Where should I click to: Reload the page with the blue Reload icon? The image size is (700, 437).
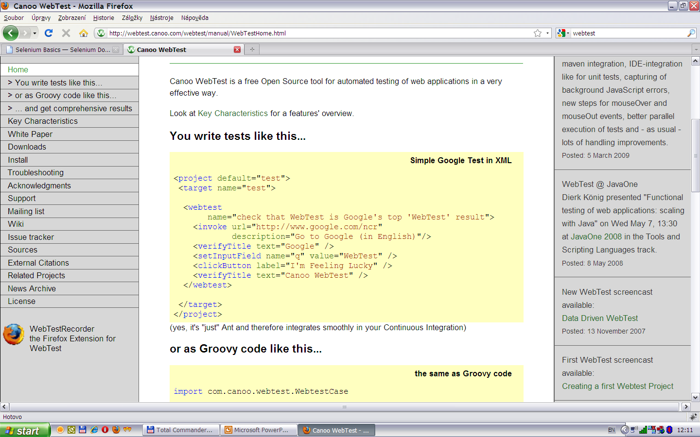[x=49, y=33]
